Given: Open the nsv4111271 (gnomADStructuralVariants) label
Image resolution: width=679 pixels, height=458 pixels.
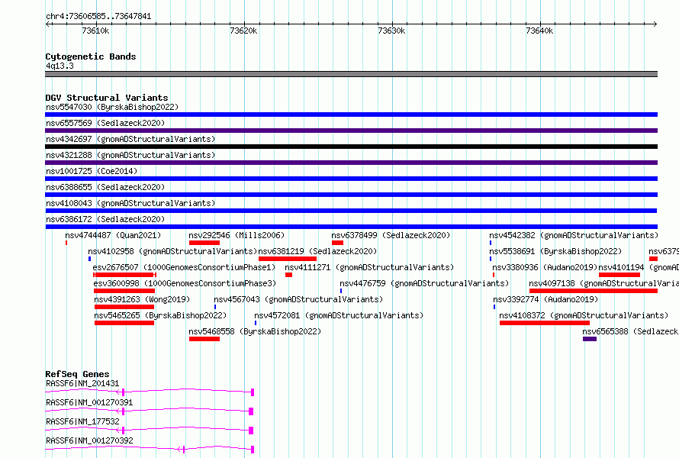Looking at the screenshot, I should click(x=369, y=267).
